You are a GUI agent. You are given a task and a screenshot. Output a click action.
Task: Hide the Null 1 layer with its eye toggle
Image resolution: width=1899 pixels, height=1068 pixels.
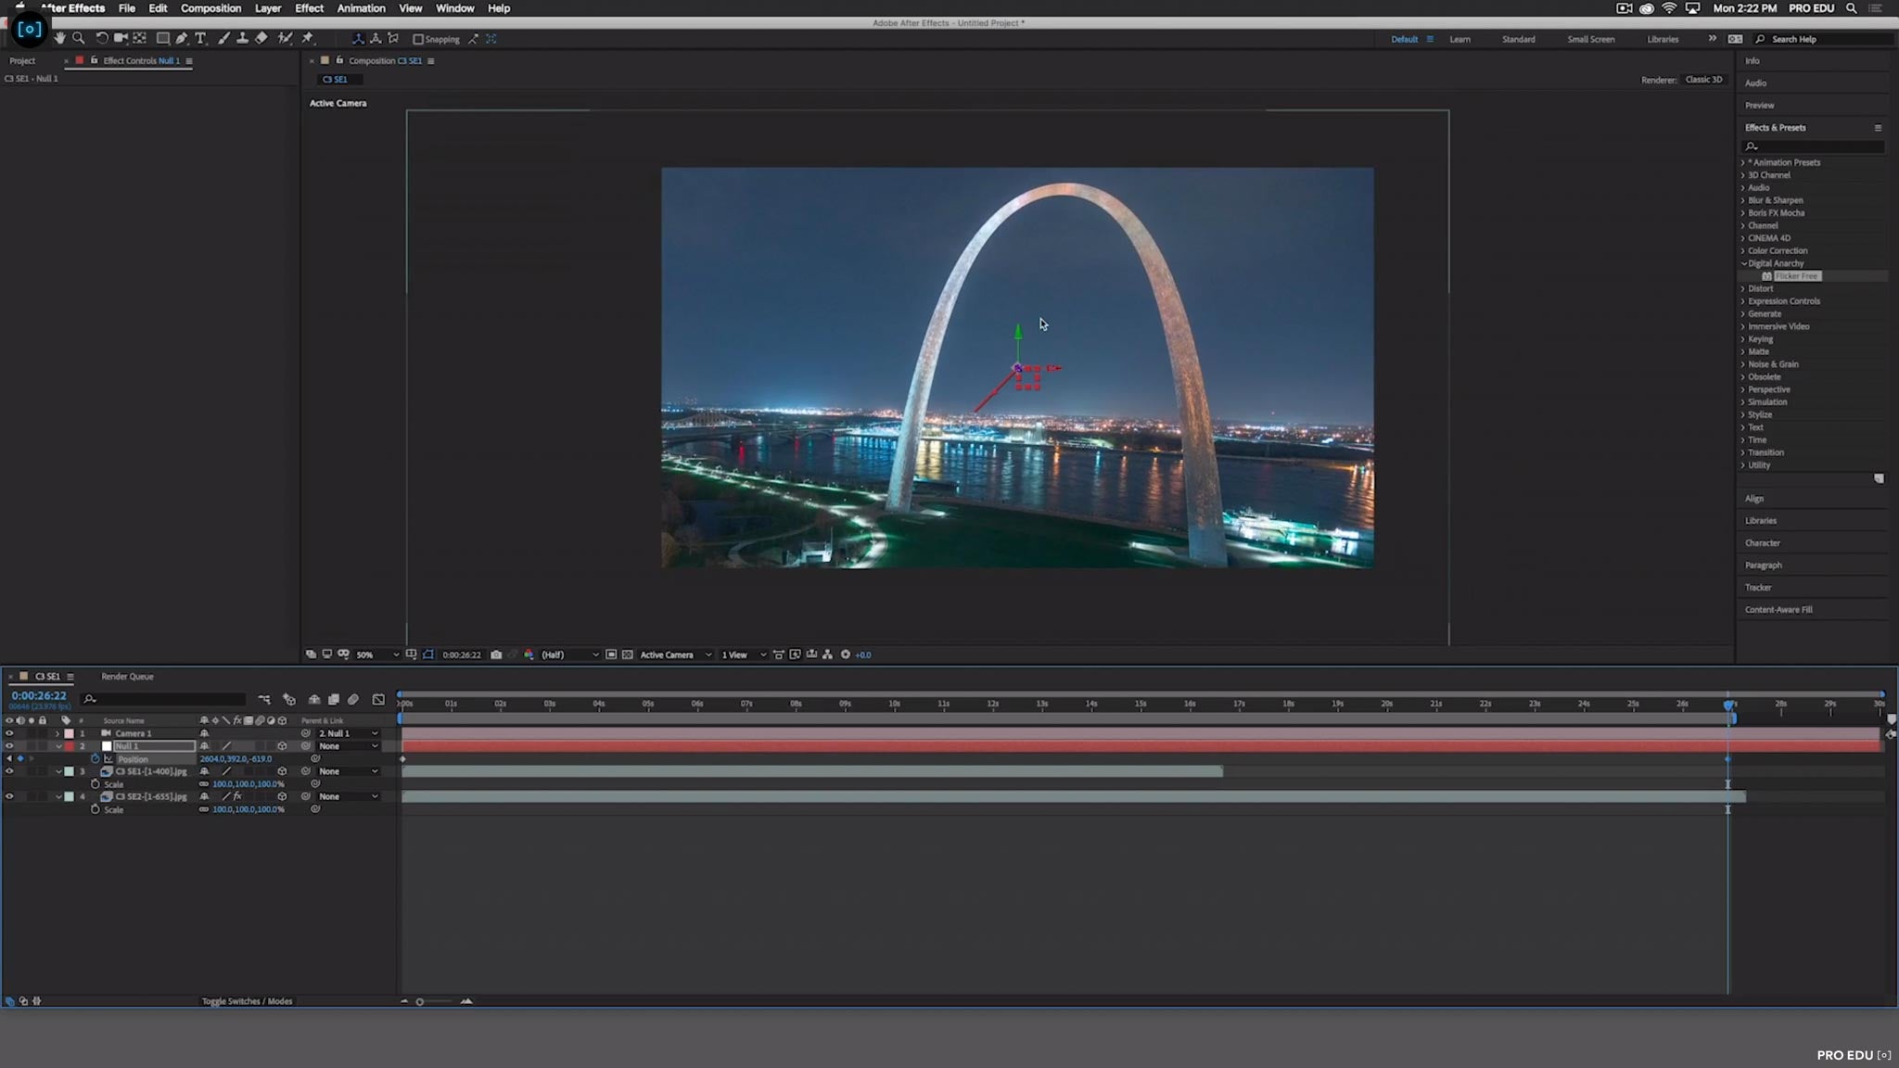pyautogui.click(x=9, y=745)
